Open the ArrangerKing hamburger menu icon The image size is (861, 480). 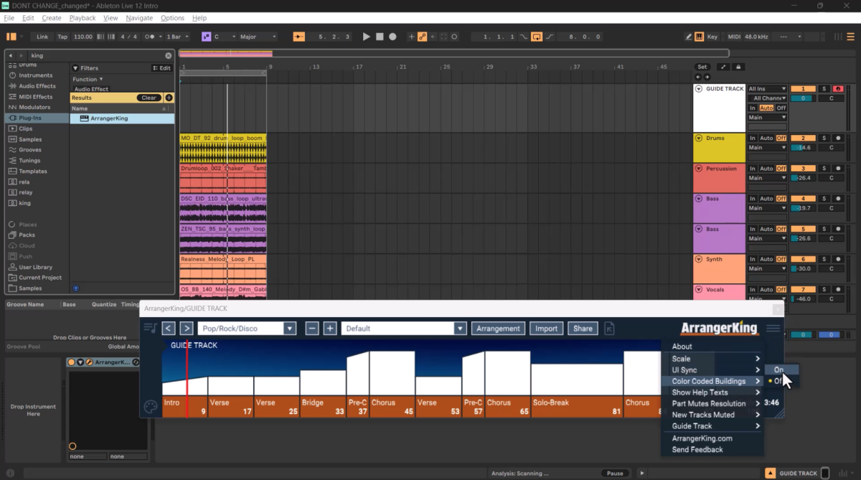[773, 329]
